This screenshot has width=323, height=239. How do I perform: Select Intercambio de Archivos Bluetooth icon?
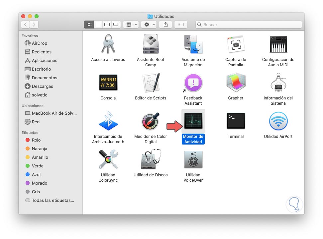(x=108, y=121)
